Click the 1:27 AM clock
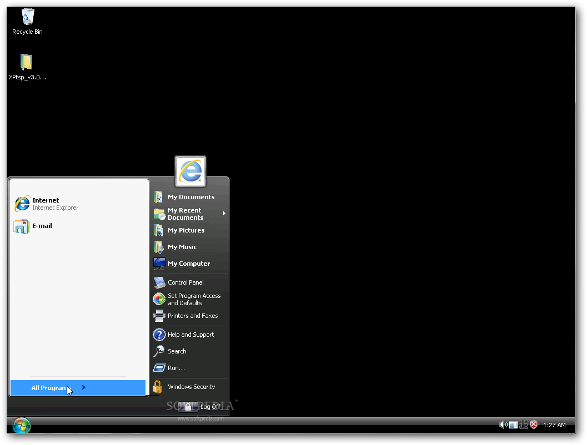 coord(554,425)
